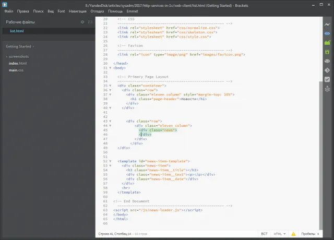
Task: Click the css/skeleton.css link line
Action: (168, 32)
